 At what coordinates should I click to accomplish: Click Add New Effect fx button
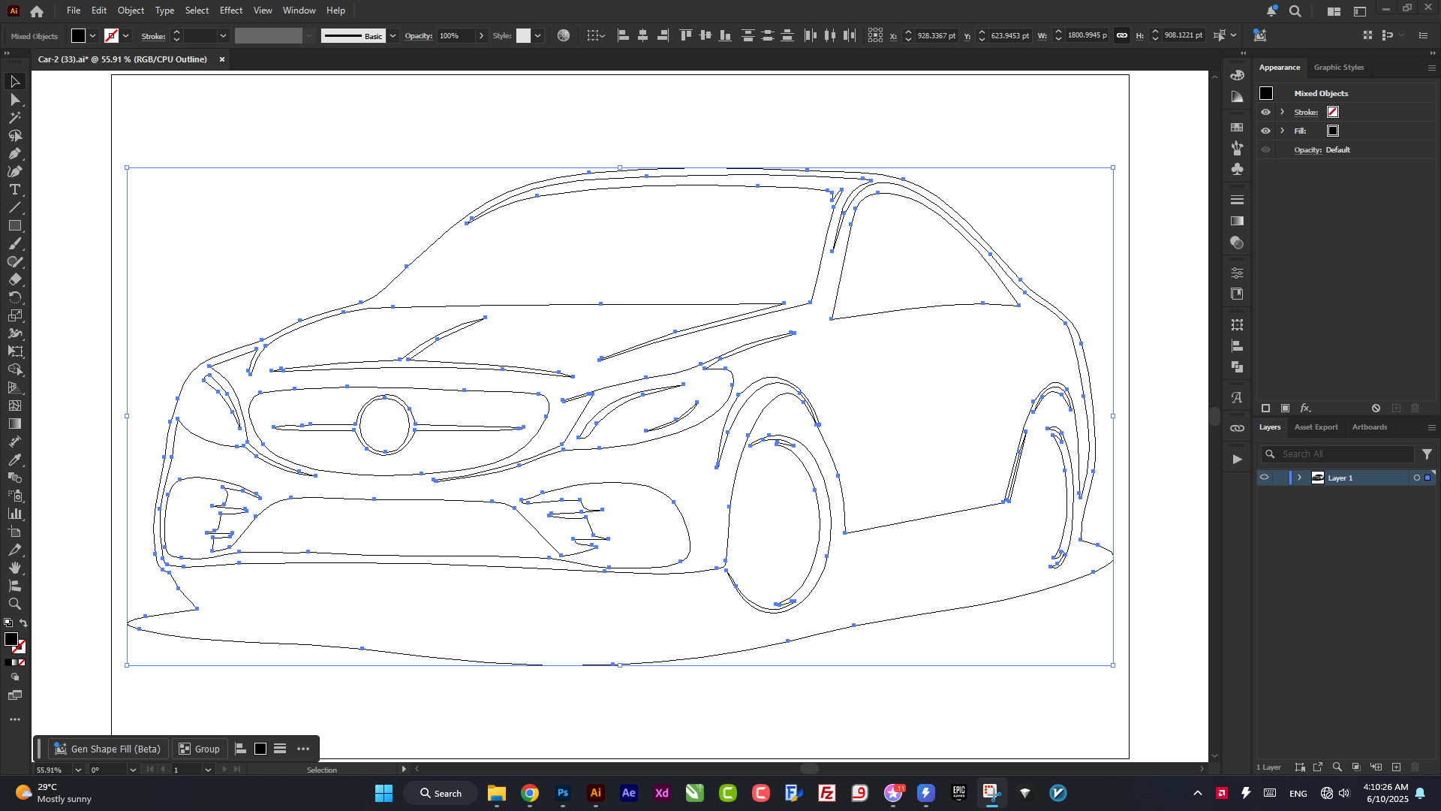click(1305, 408)
